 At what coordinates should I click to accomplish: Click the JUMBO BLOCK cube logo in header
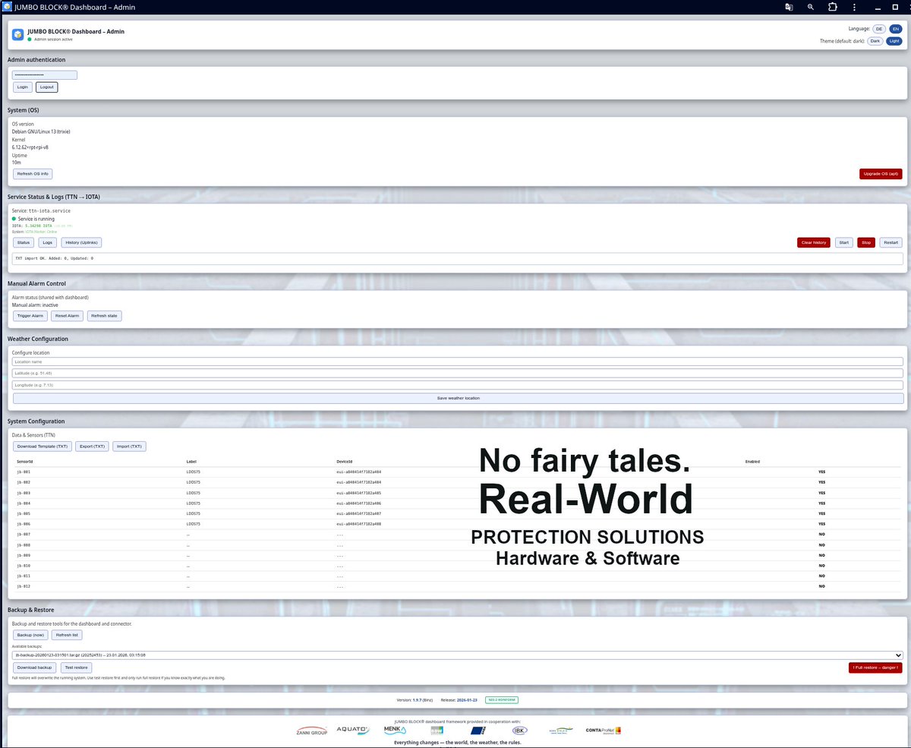pos(18,35)
